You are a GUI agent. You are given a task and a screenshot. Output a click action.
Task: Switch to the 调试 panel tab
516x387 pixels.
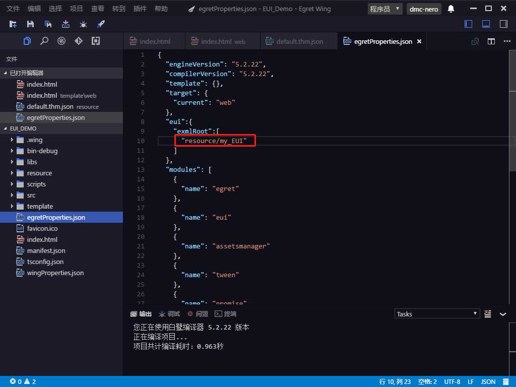point(169,314)
